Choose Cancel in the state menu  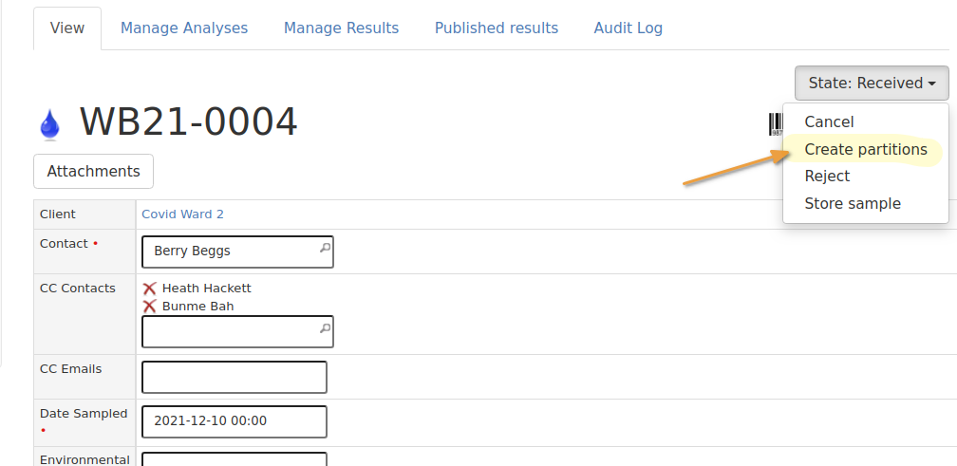pos(829,122)
